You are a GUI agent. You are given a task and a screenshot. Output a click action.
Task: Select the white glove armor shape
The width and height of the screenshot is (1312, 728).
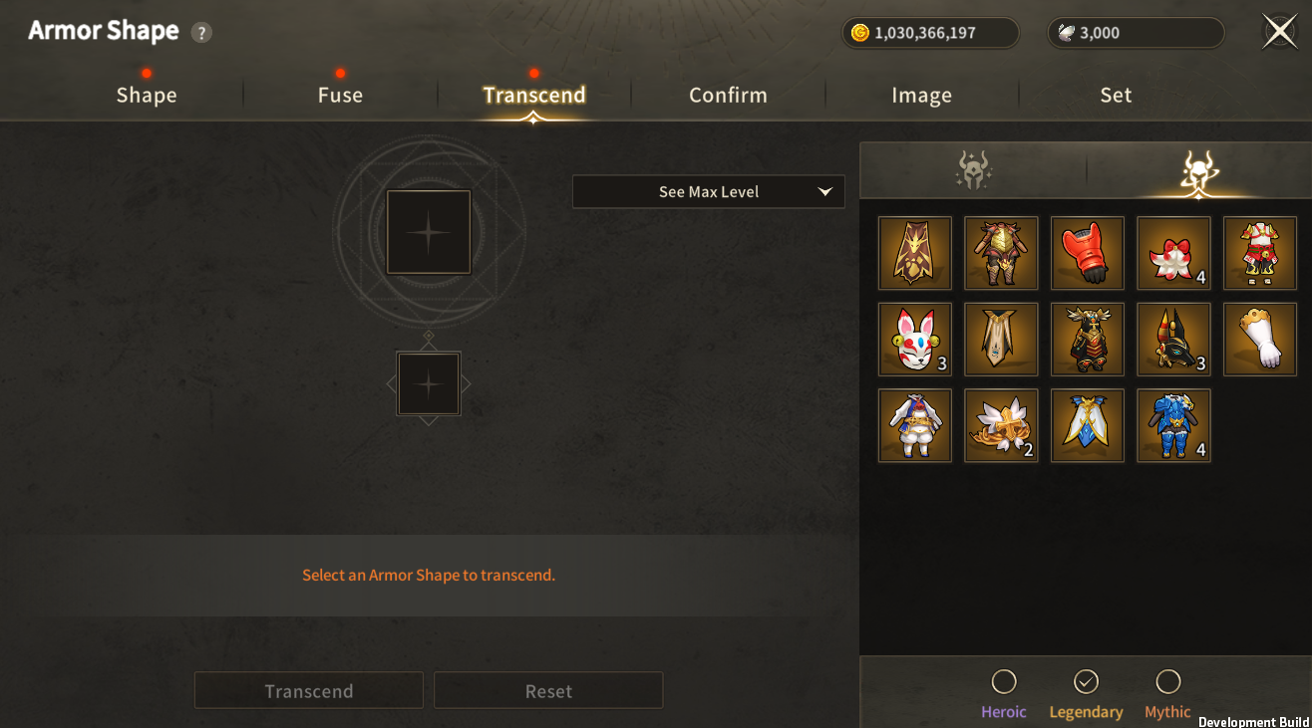pyautogui.click(x=1260, y=340)
